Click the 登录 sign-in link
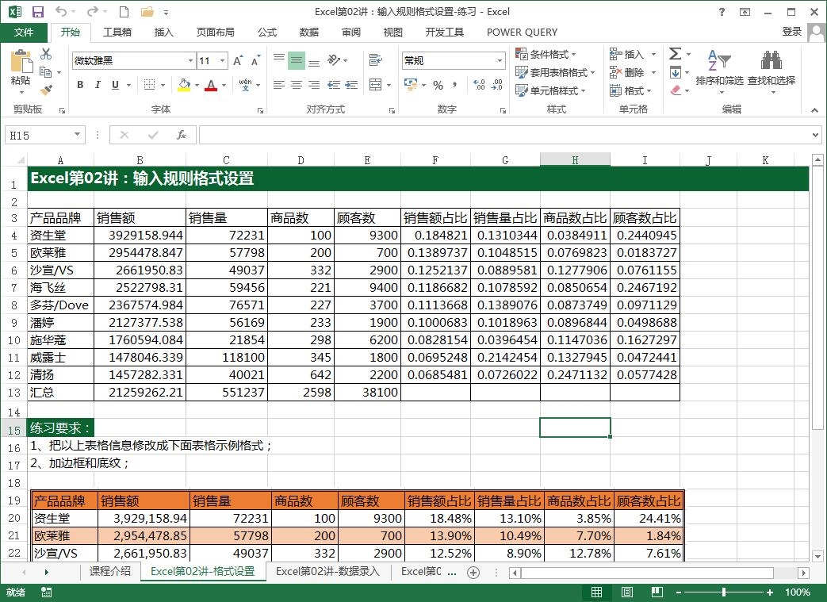This screenshot has width=827, height=602. (791, 32)
